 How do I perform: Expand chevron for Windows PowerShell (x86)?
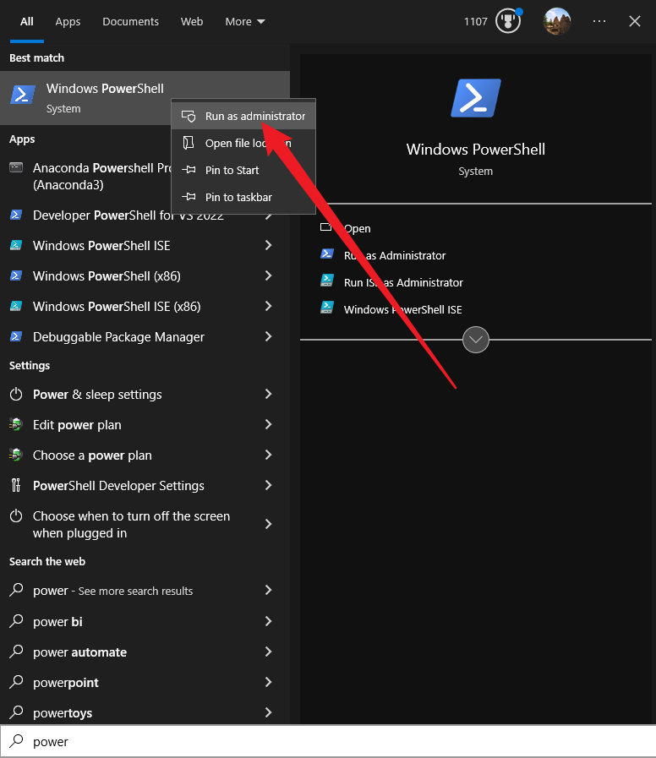tap(268, 276)
